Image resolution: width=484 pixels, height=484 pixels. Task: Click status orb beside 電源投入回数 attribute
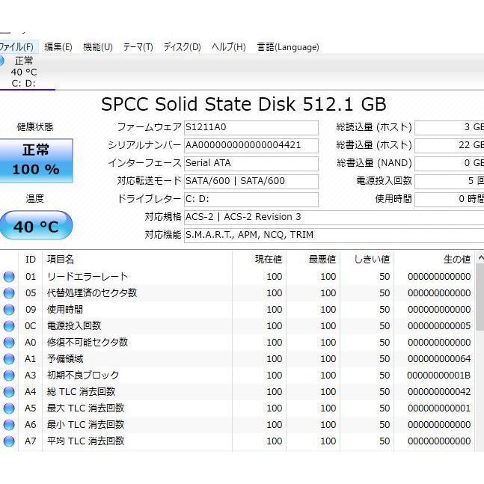coord(9,326)
